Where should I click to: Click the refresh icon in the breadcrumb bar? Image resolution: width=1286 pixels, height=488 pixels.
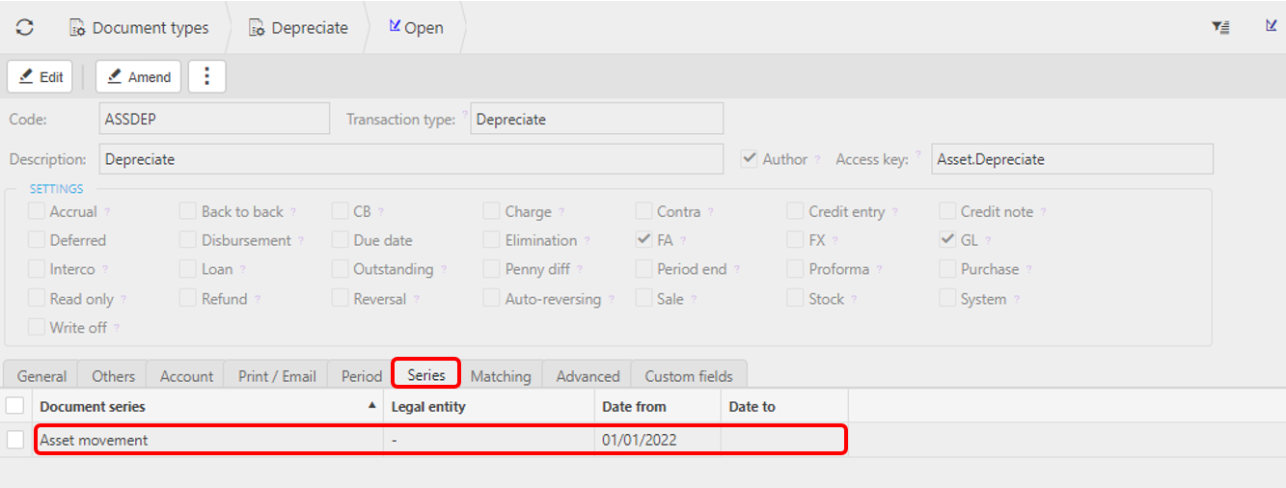25,28
